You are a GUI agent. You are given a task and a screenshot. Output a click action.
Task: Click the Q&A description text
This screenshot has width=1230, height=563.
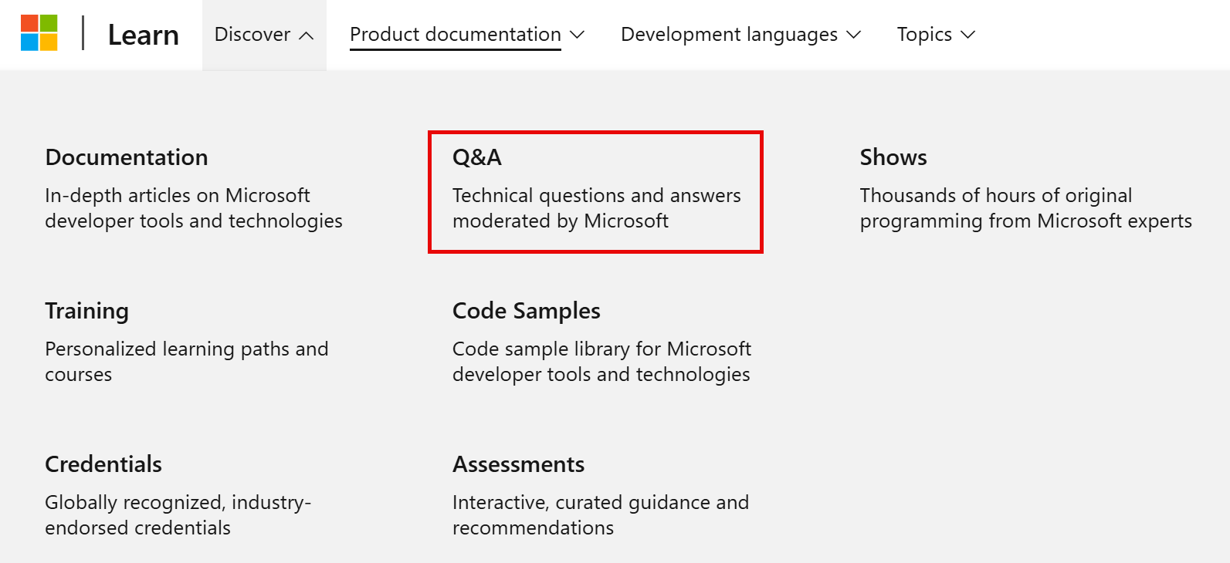596,208
